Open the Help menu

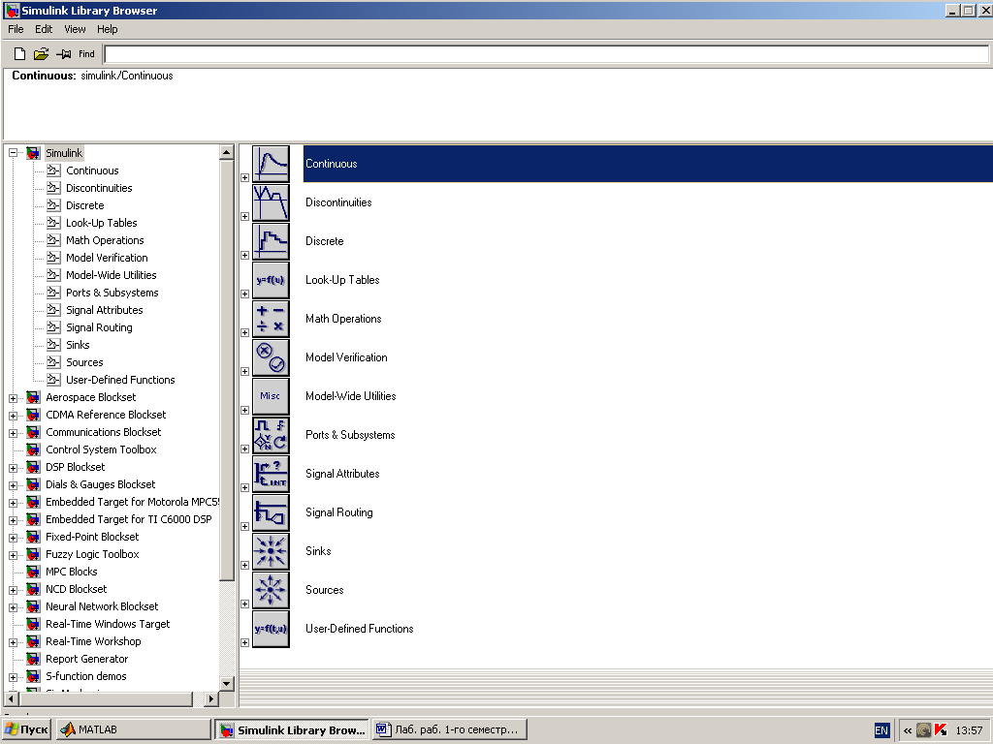[107, 29]
